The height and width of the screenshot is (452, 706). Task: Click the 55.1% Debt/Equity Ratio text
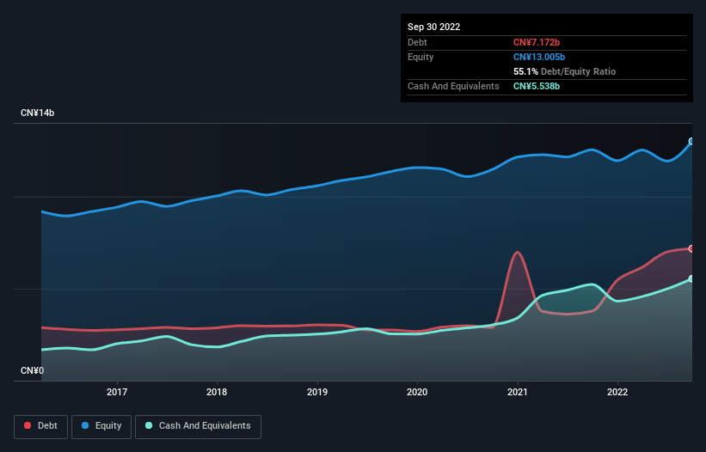tap(565, 71)
